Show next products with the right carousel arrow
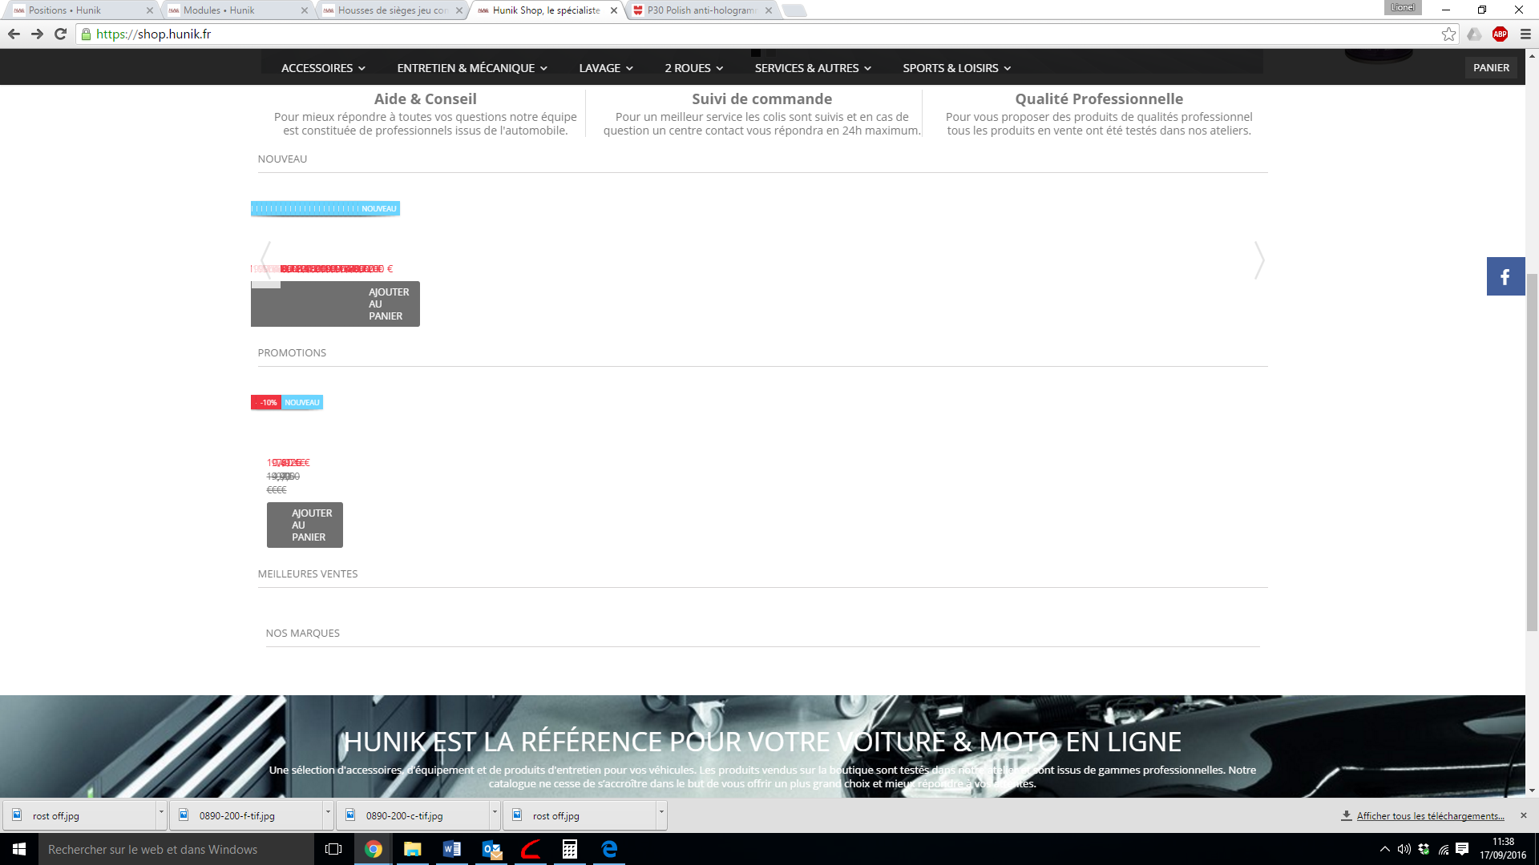This screenshot has height=865, width=1539. (x=1259, y=260)
